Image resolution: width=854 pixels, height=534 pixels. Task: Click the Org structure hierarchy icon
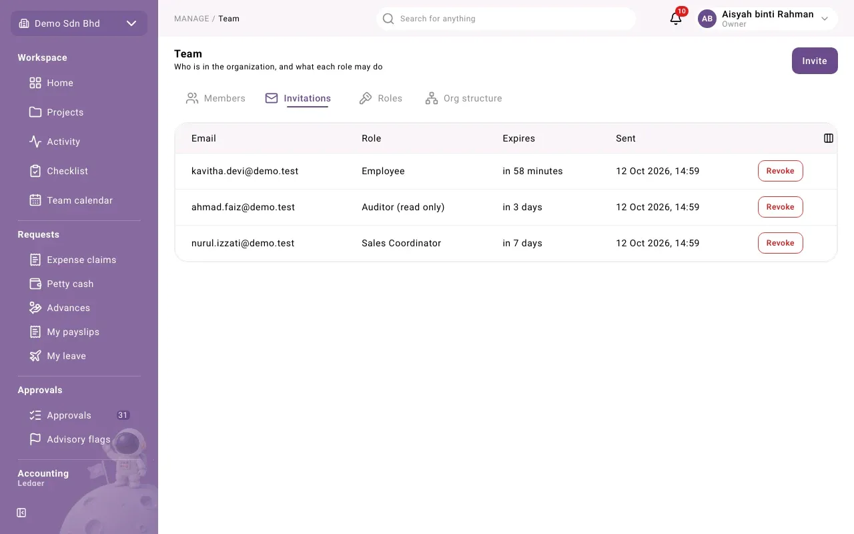coord(432,98)
